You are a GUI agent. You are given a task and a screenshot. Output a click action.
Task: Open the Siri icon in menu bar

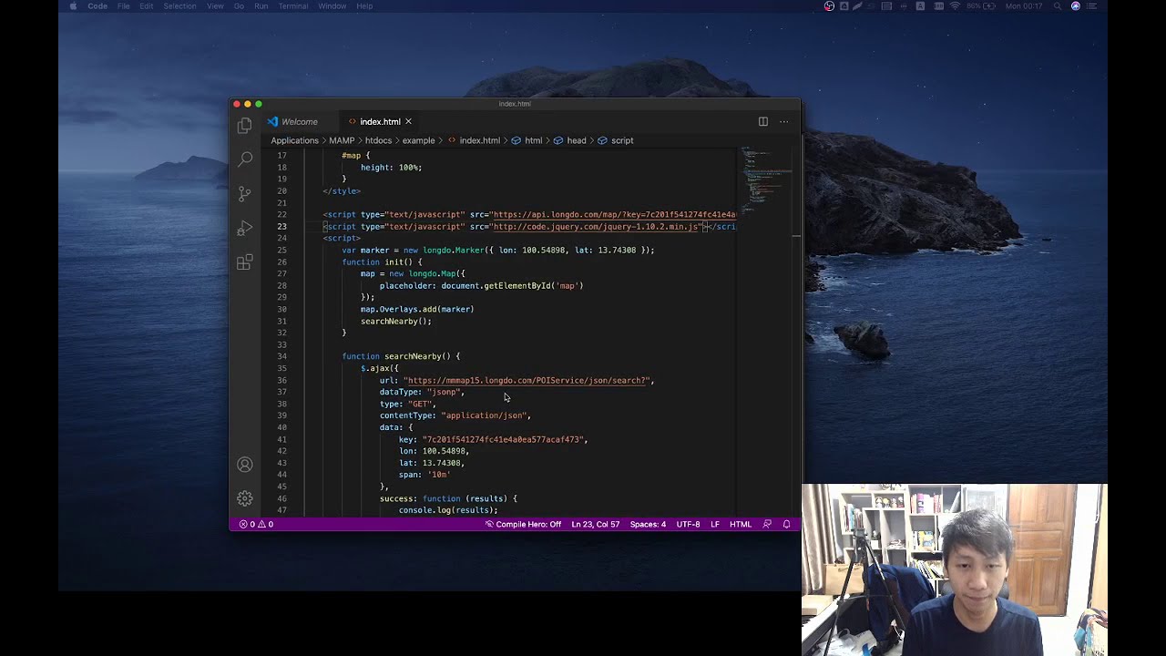click(x=1076, y=6)
